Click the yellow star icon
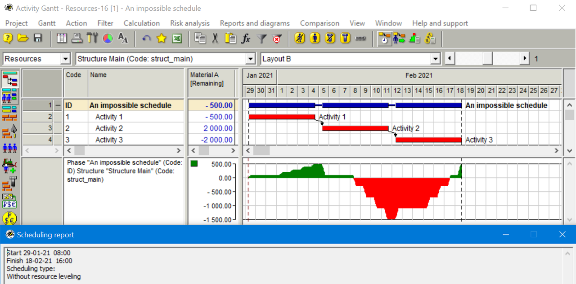 click(x=162, y=39)
